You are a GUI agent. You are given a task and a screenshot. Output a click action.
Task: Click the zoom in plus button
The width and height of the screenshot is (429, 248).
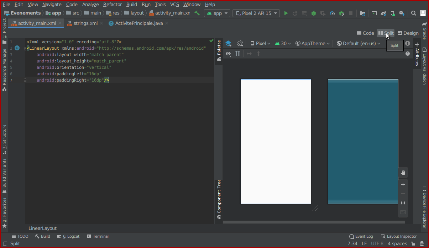(403, 184)
